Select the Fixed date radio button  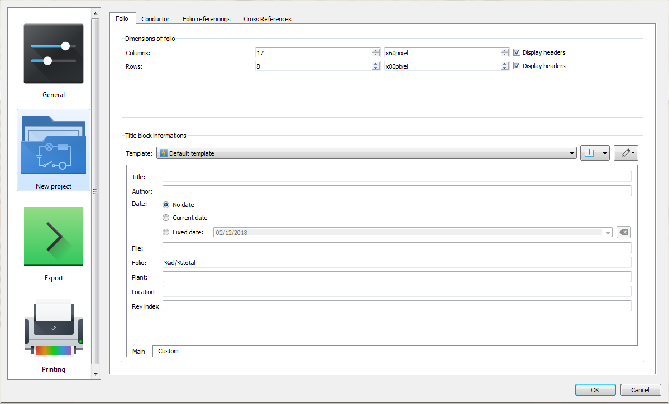click(166, 232)
